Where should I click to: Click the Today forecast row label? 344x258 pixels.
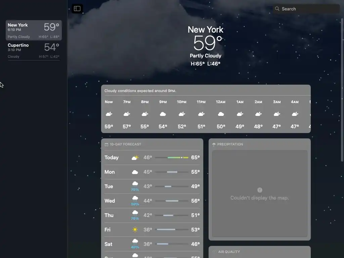[112, 158]
